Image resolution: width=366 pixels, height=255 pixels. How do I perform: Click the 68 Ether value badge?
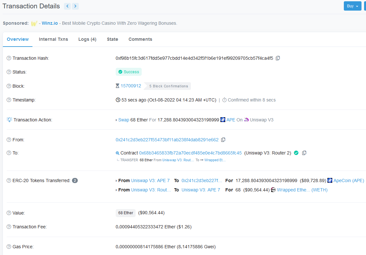pos(126,213)
